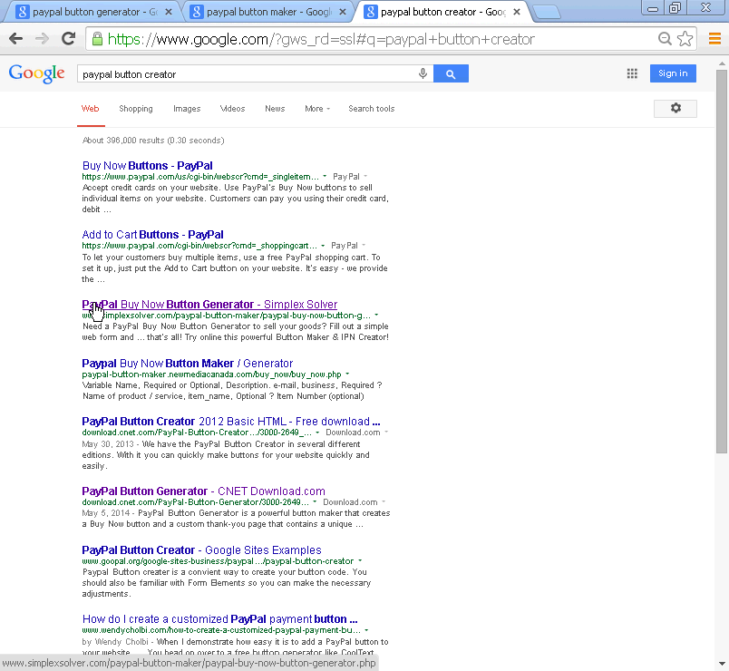Click the Google logo
The height and width of the screenshot is (671, 729).
point(37,73)
